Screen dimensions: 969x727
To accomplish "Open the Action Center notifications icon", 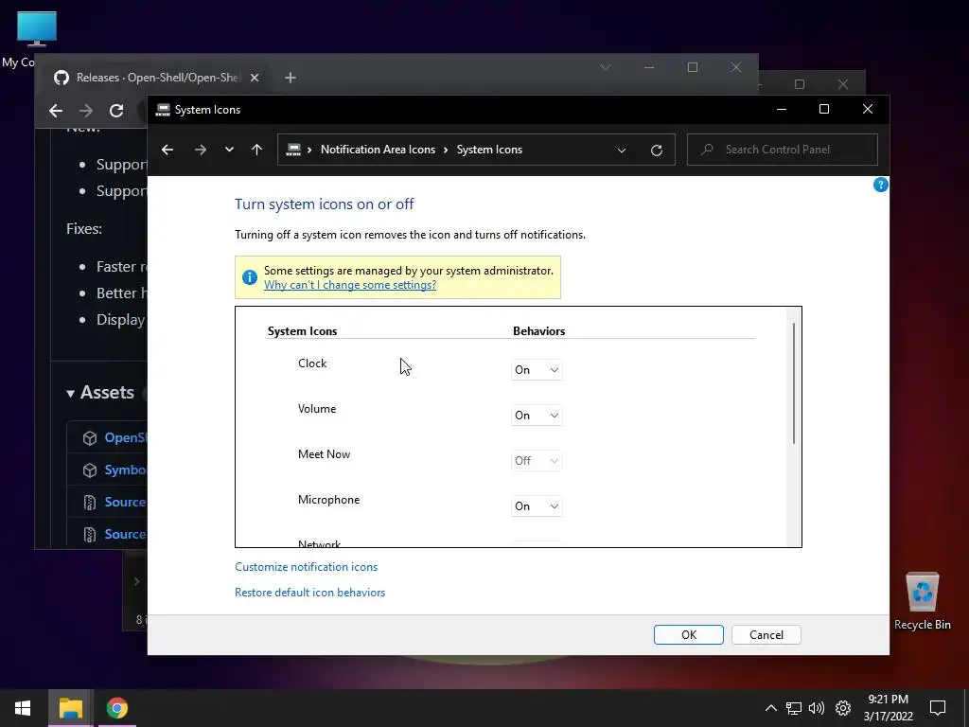I will (938, 708).
